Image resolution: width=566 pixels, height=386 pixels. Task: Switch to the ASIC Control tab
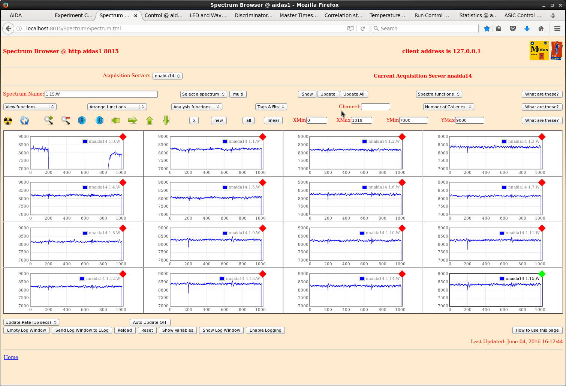pyautogui.click(x=523, y=15)
